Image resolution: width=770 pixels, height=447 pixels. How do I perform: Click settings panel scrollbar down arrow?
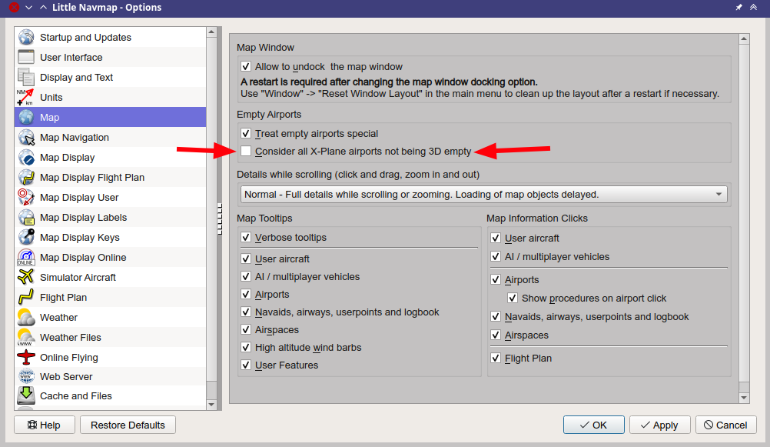(744, 397)
